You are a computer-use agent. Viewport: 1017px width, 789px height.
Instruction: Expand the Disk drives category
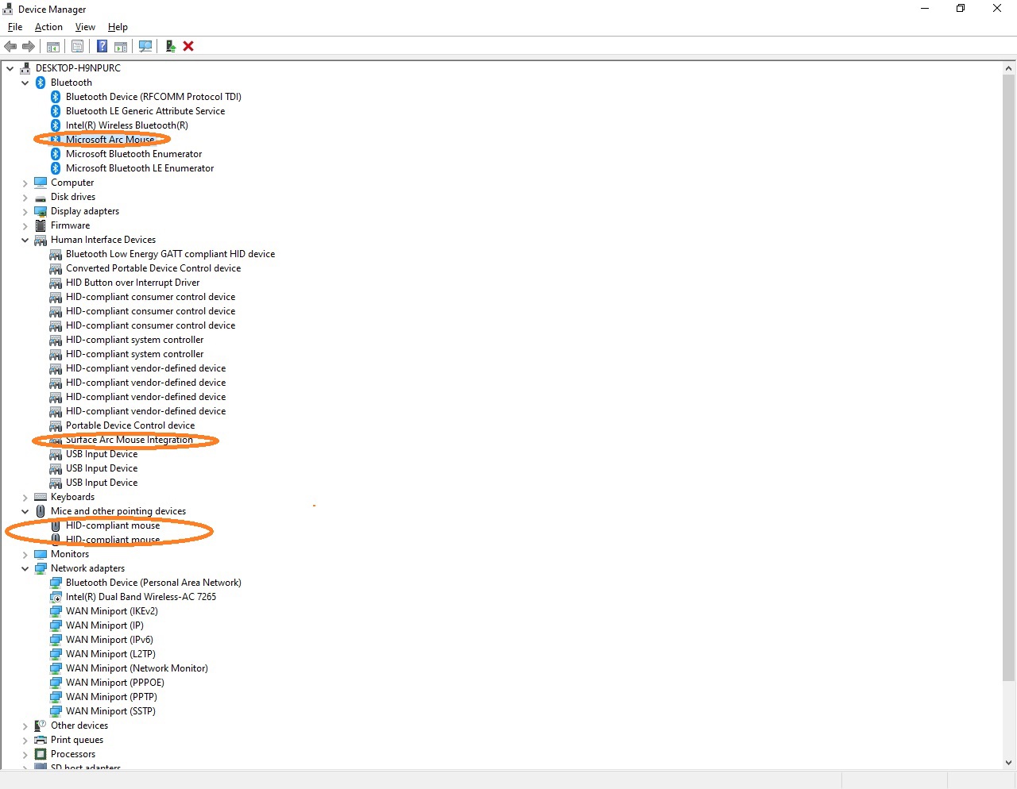(x=25, y=197)
